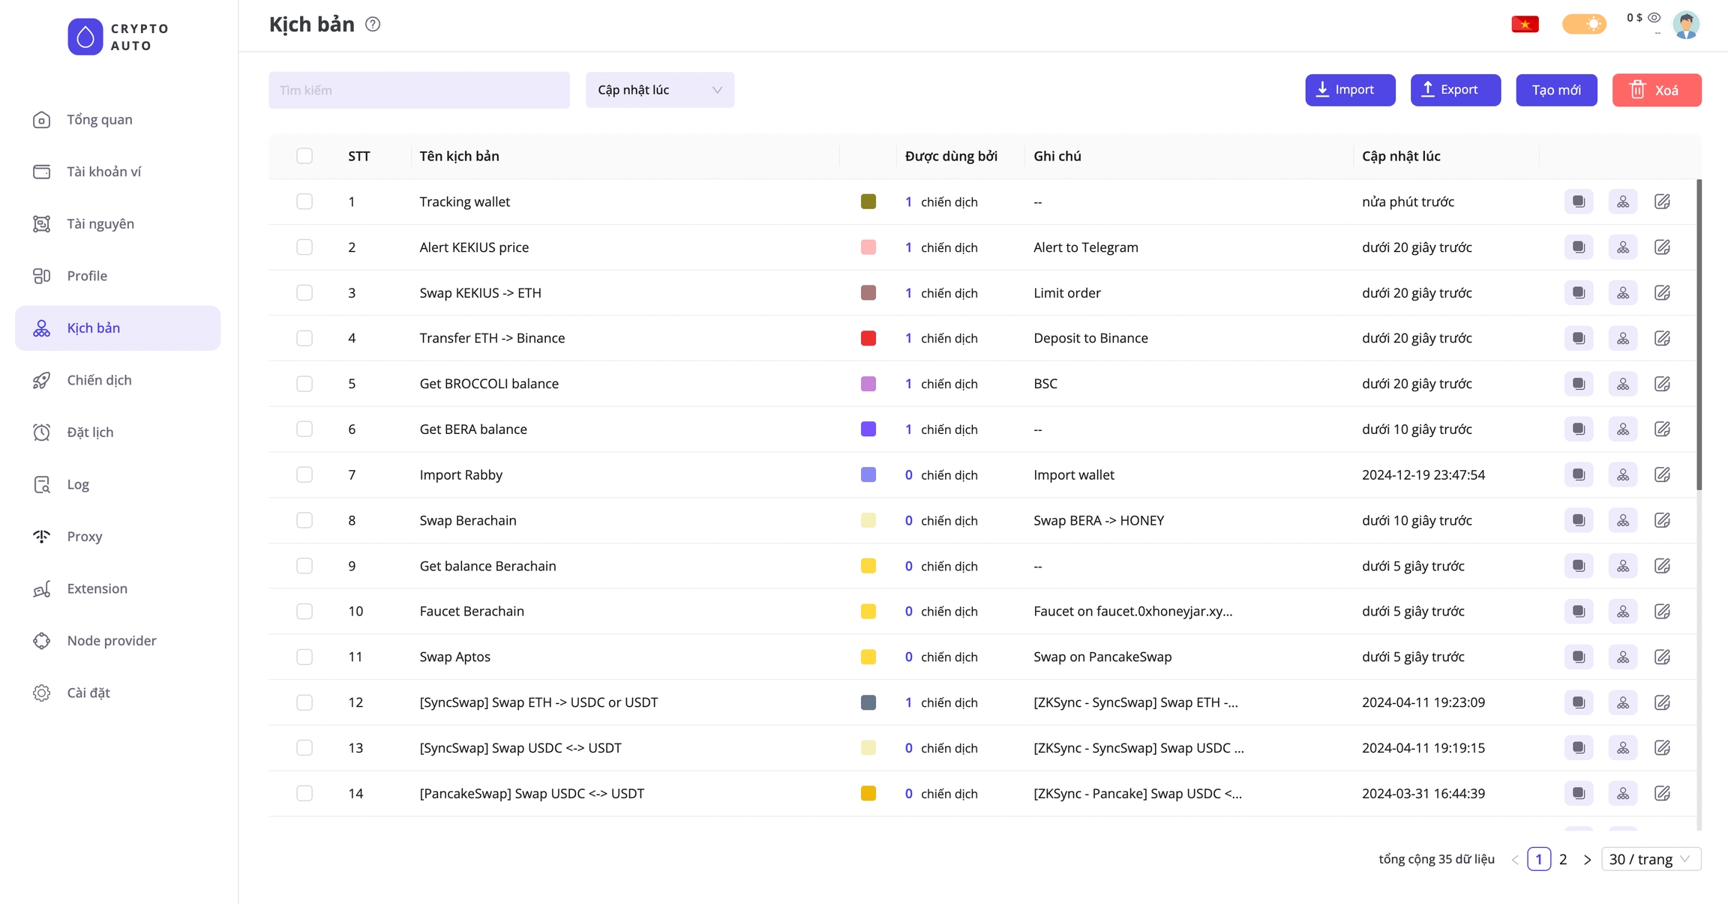Viewport: 1728px width, 904px height.
Task: Navigate to Node provider in sidebar
Action: tap(112, 641)
